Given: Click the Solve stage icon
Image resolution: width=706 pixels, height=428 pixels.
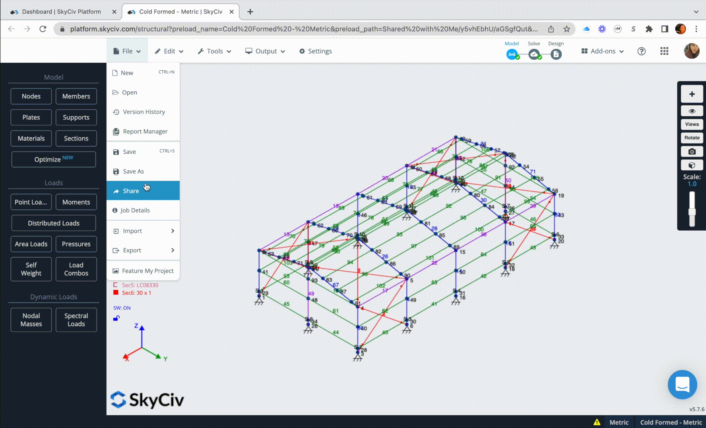Looking at the screenshot, I should tap(534, 54).
